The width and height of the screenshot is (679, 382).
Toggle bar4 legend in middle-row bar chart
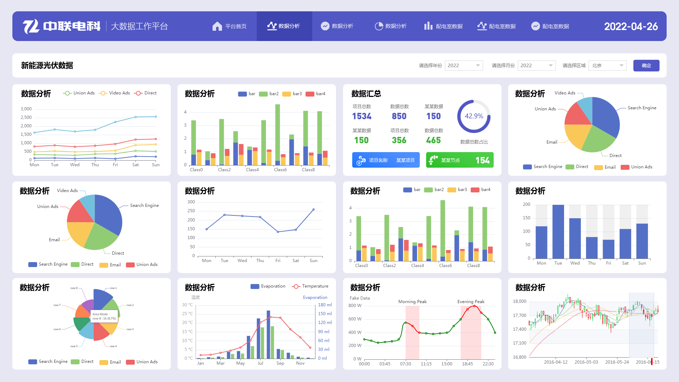pyautogui.click(x=481, y=190)
